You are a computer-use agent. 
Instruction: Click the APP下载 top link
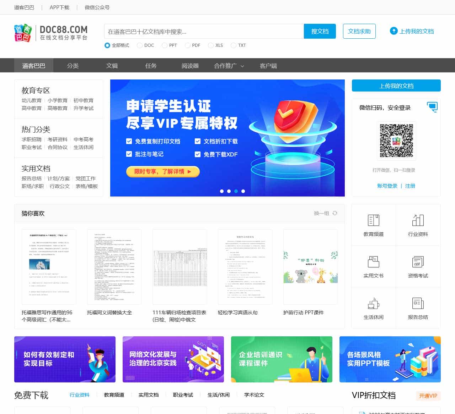[x=59, y=7]
